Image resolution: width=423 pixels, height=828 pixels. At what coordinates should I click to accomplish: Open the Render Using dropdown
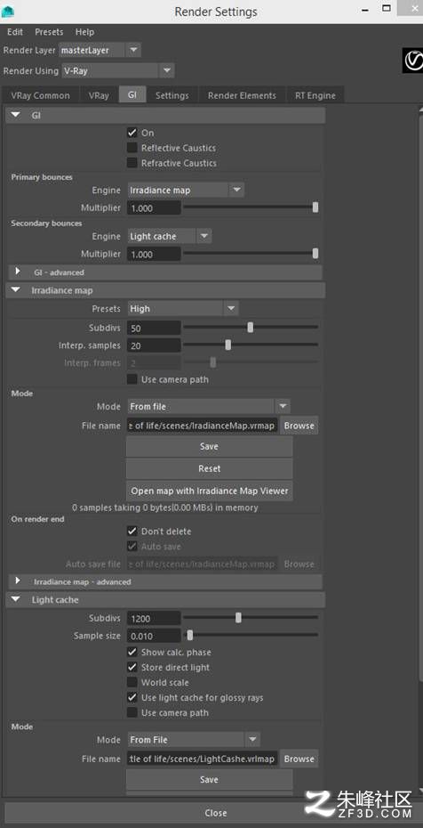coord(117,70)
